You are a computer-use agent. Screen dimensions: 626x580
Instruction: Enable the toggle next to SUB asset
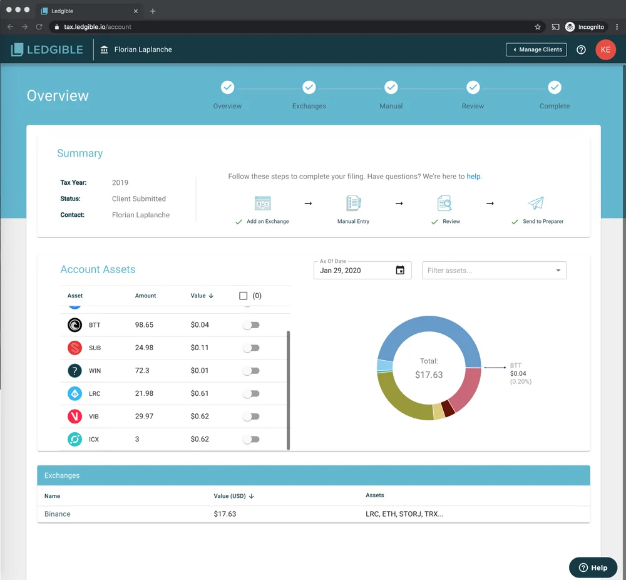pos(251,347)
